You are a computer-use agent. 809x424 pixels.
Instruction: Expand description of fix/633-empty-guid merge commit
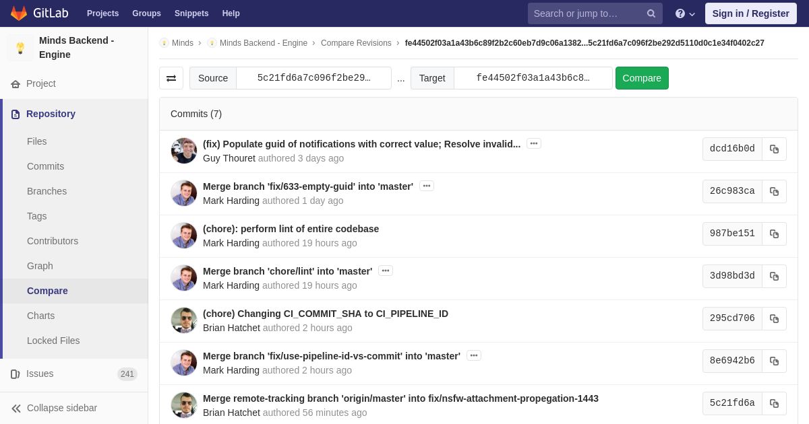[x=427, y=186]
